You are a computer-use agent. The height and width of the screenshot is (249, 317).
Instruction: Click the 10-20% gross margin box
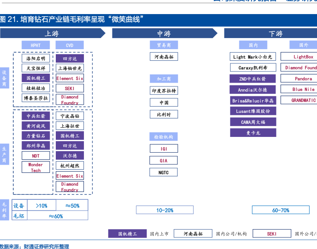164,210
